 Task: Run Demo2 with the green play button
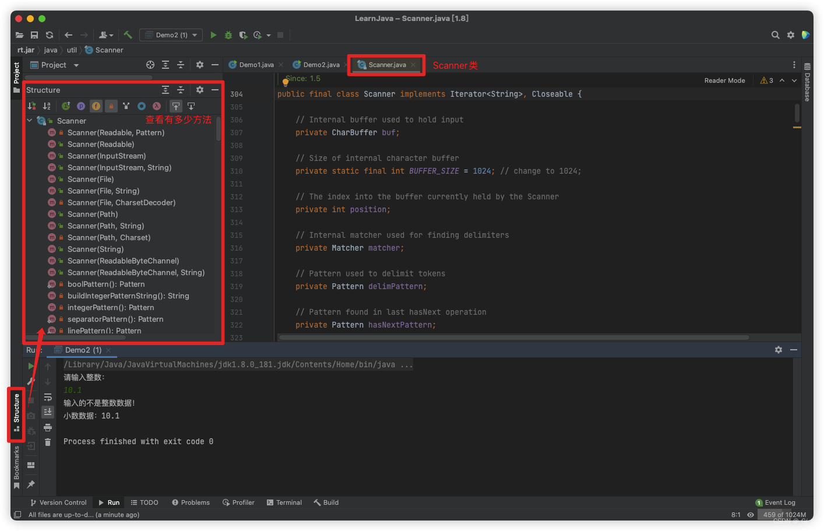pos(213,35)
